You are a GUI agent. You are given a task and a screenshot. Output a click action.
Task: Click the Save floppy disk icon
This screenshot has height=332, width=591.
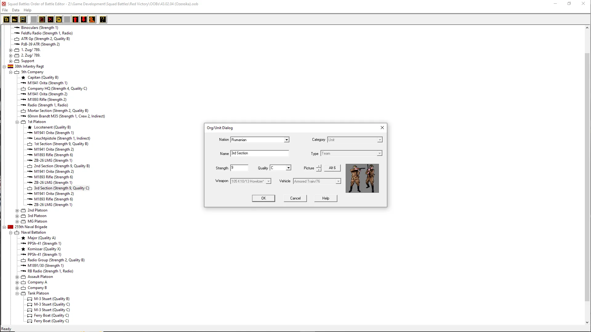[x=23, y=20]
